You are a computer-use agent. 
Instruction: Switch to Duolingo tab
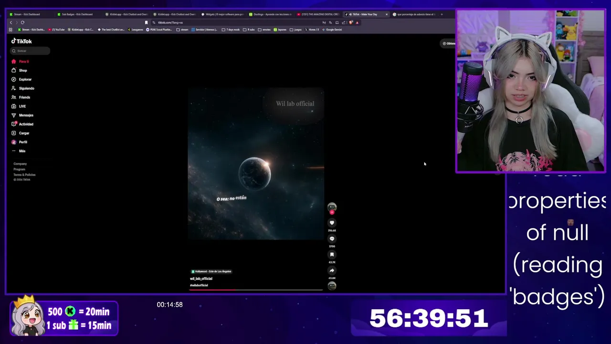[x=270, y=14]
